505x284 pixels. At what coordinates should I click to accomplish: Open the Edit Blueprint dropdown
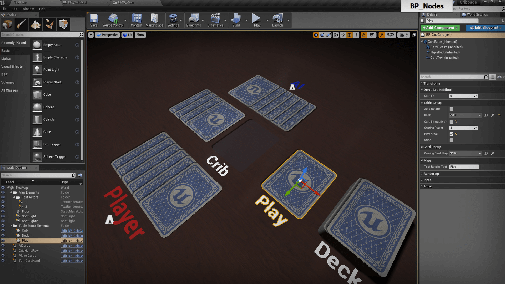[x=486, y=28]
